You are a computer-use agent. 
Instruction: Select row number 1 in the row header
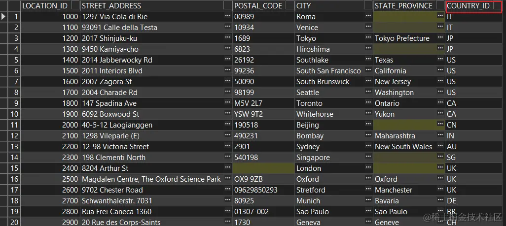[14, 16]
